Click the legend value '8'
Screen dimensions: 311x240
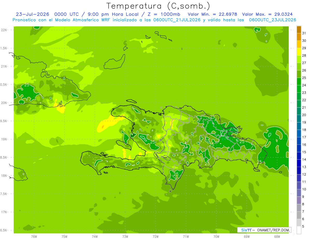pyautogui.click(x=303, y=204)
